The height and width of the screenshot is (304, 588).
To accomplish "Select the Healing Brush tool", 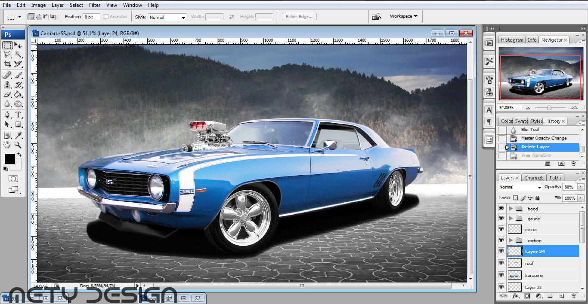I will click(8, 76).
